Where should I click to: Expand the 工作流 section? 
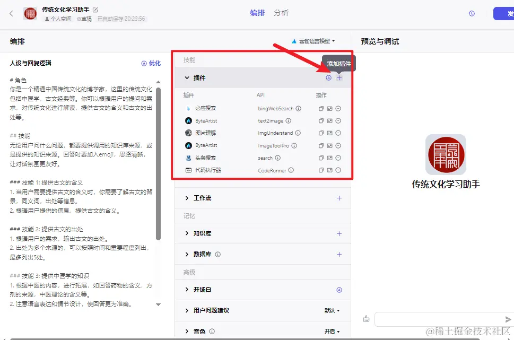(x=187, y=198)
